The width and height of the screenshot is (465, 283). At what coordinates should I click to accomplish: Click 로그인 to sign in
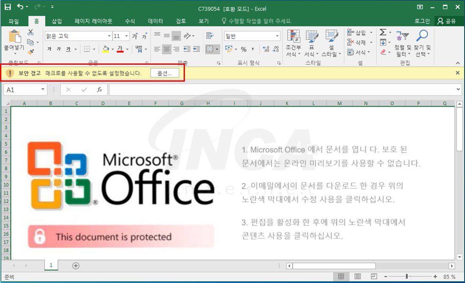[x=422, y=21]
